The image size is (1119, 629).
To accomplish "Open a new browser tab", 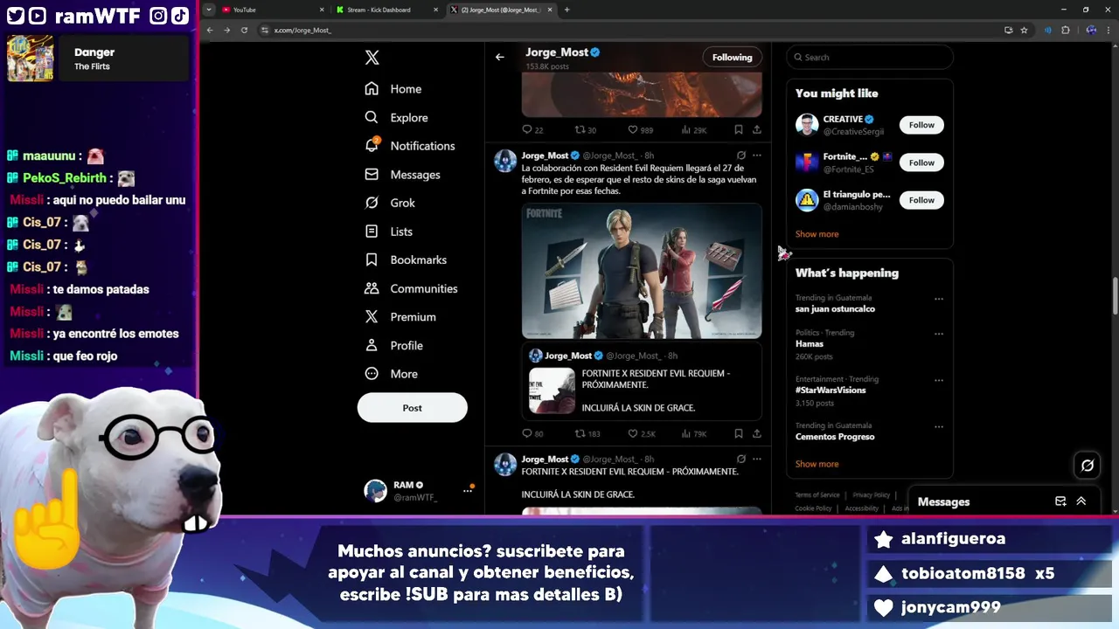I will coord(566,10).
